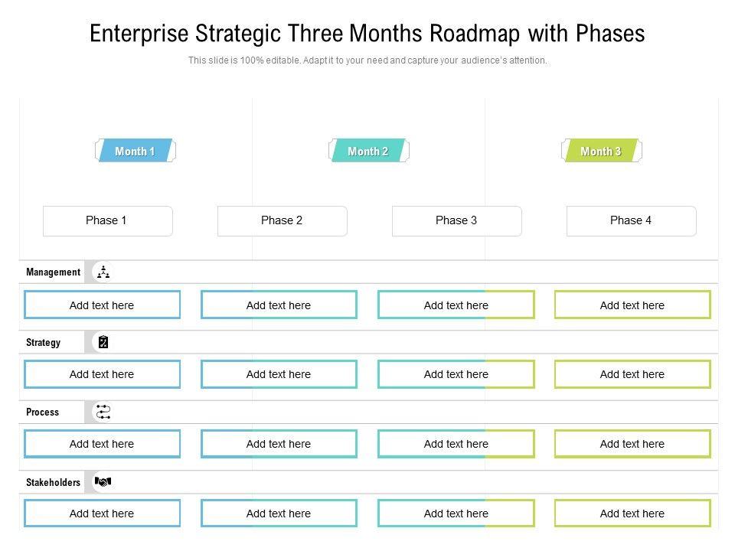Select the Management row's Phase 4 text box
This screenshot has width=735, height=551.
632,305
